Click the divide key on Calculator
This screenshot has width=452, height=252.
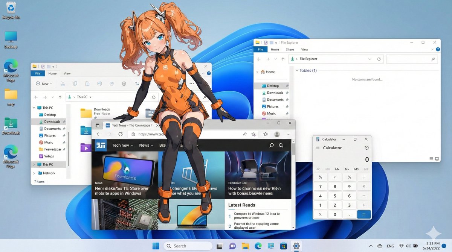click(x=364, y=177)
